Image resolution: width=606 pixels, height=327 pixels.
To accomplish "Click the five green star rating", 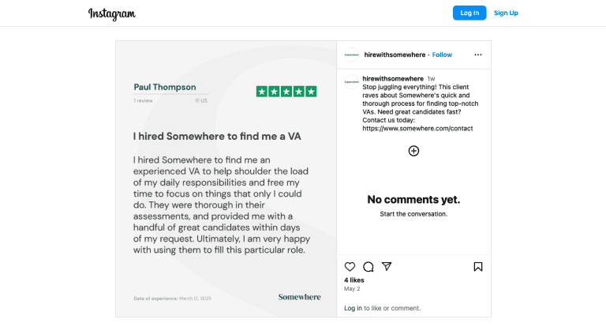I will (x=286, y=92).
